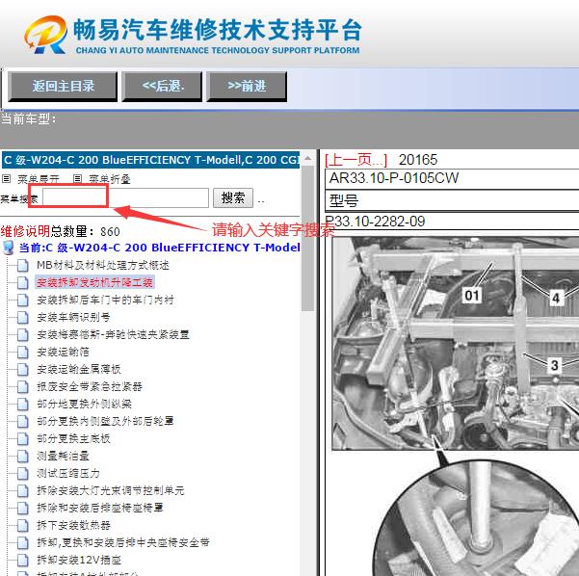This screenshot has height=576, width=579.
Task: Open the highlighted 安装拆卸发动机升降工装 entry
Action: 94,282
